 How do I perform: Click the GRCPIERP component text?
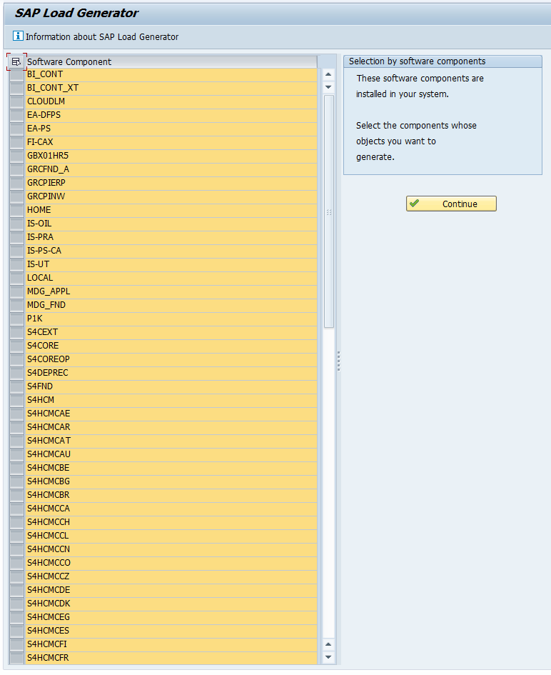[46, 183]
